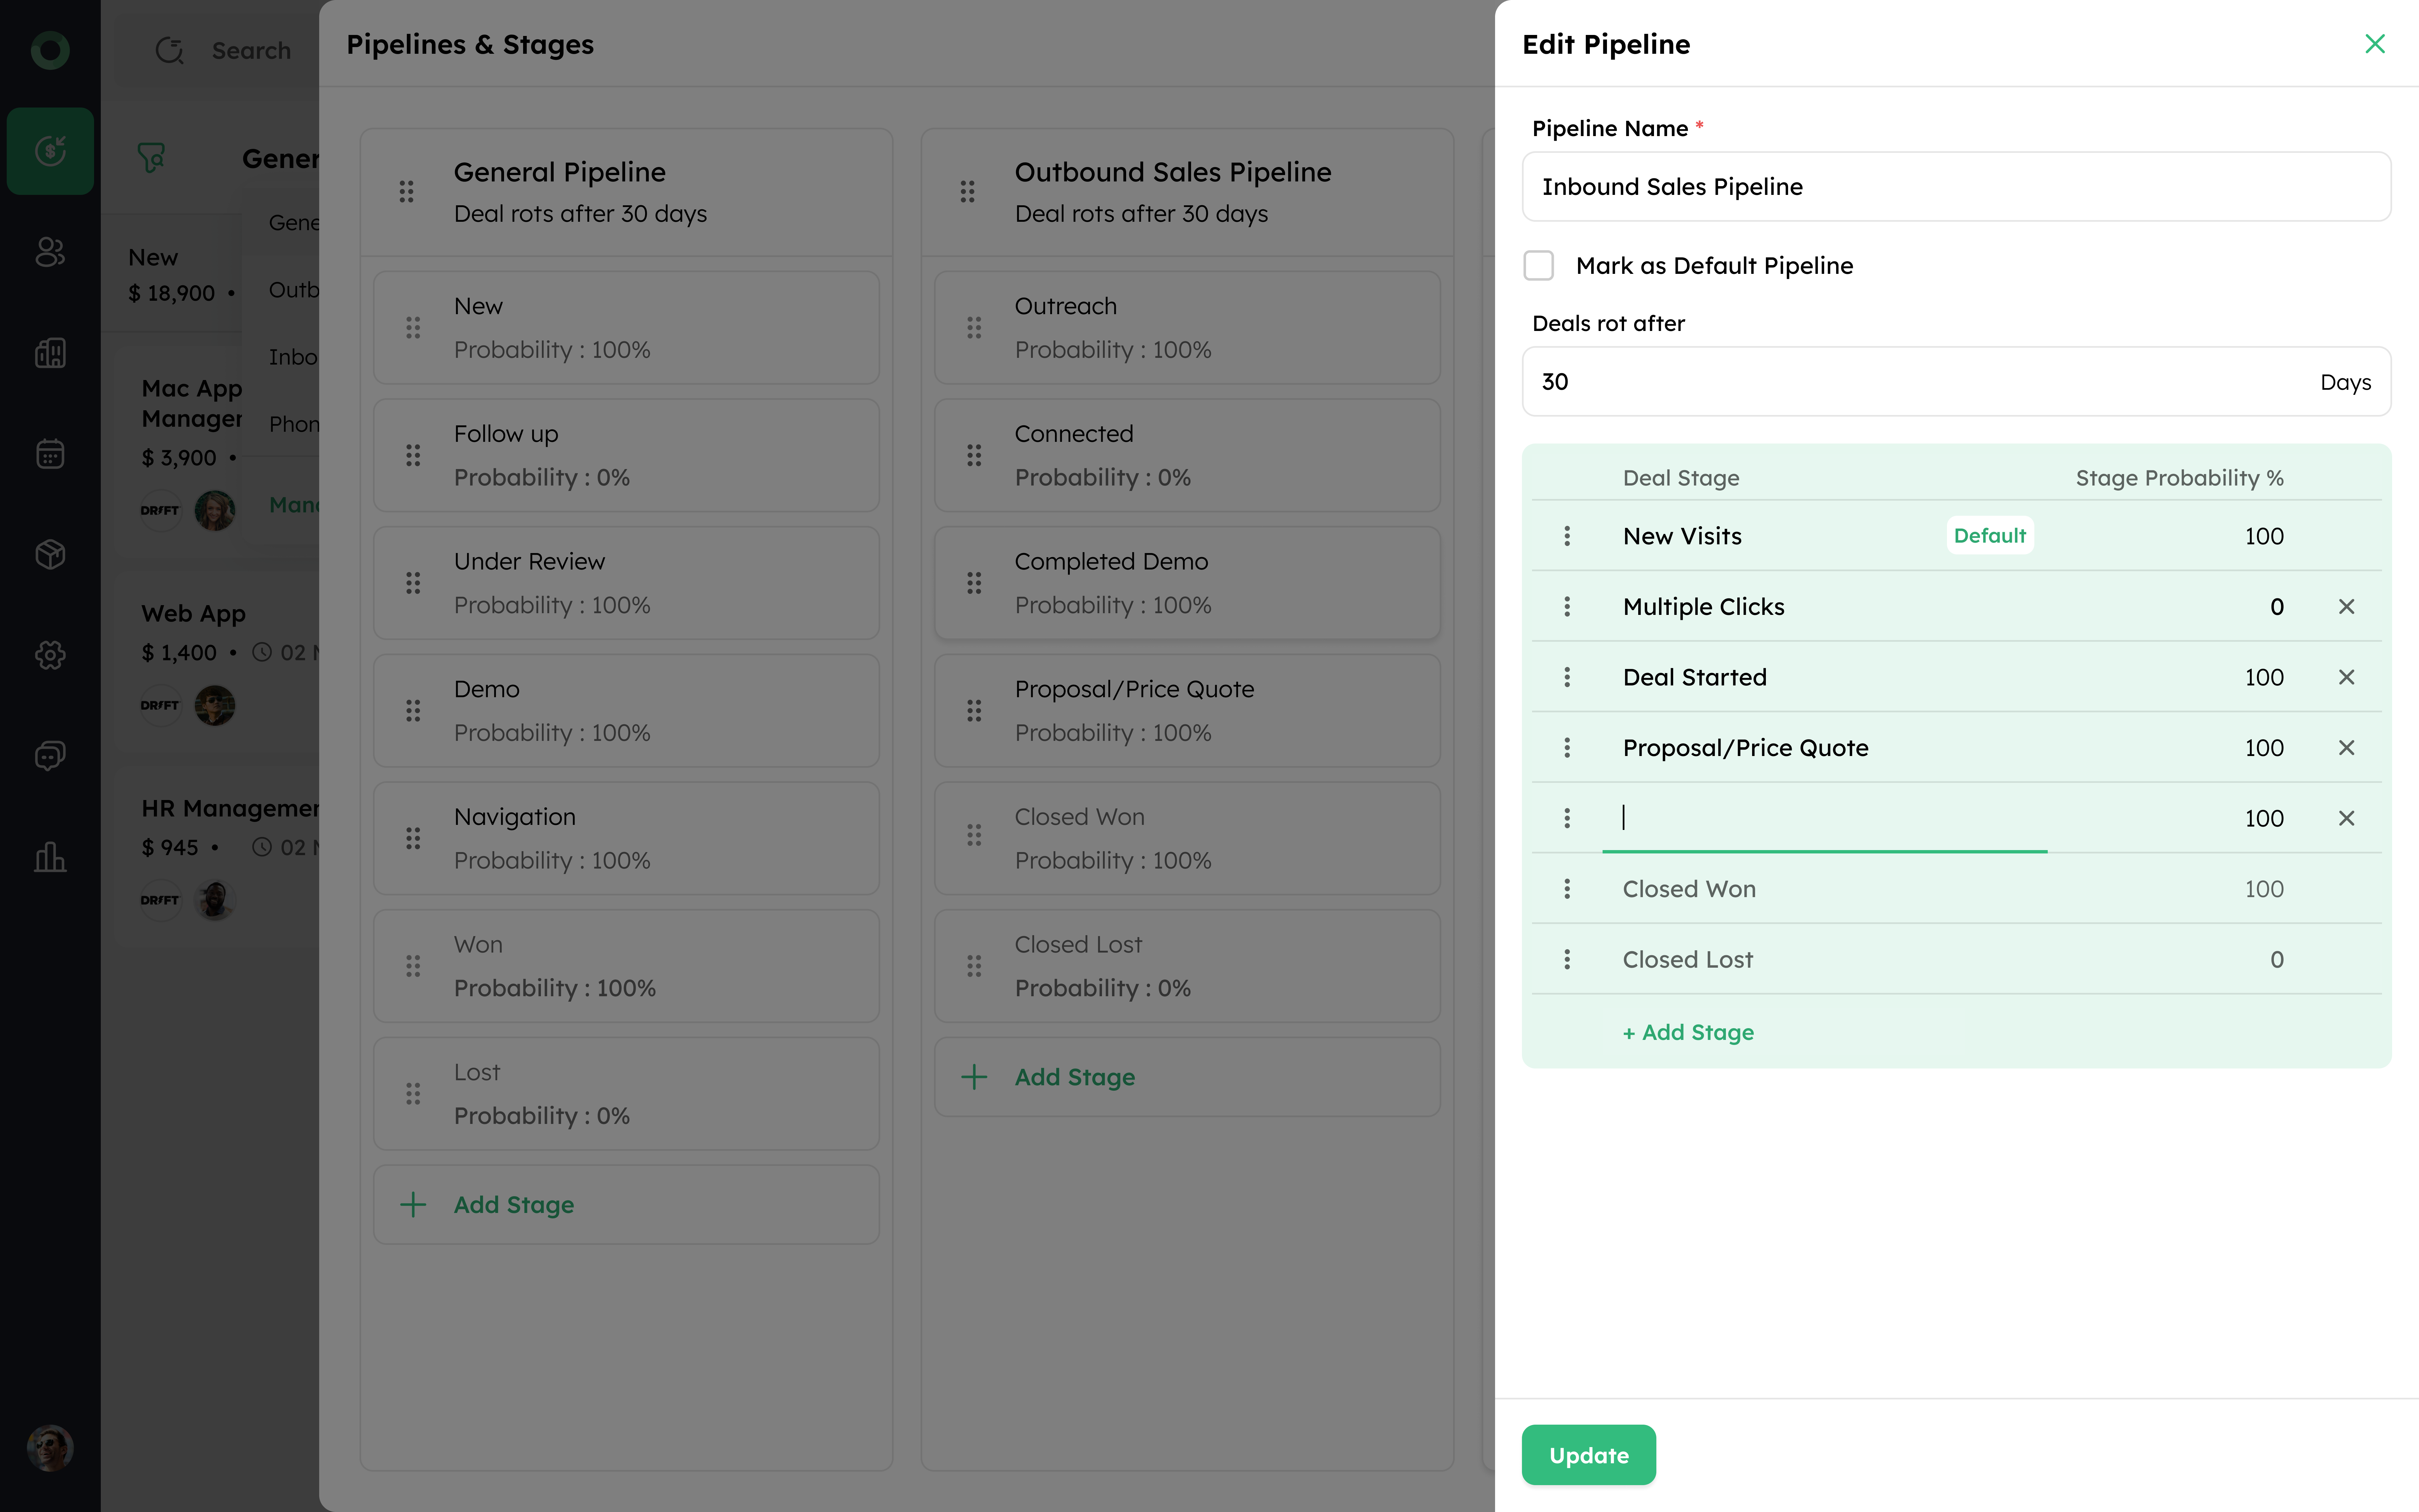Screen dimensions: 2419x1512
Task: Select the Lost stage card
Action: point(627,1094)
